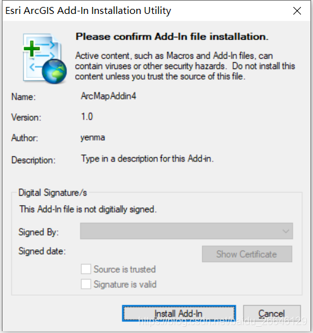This screenshot has width=313, height=333.
Task: Click the Add-In description text
Action: point(147,159)
